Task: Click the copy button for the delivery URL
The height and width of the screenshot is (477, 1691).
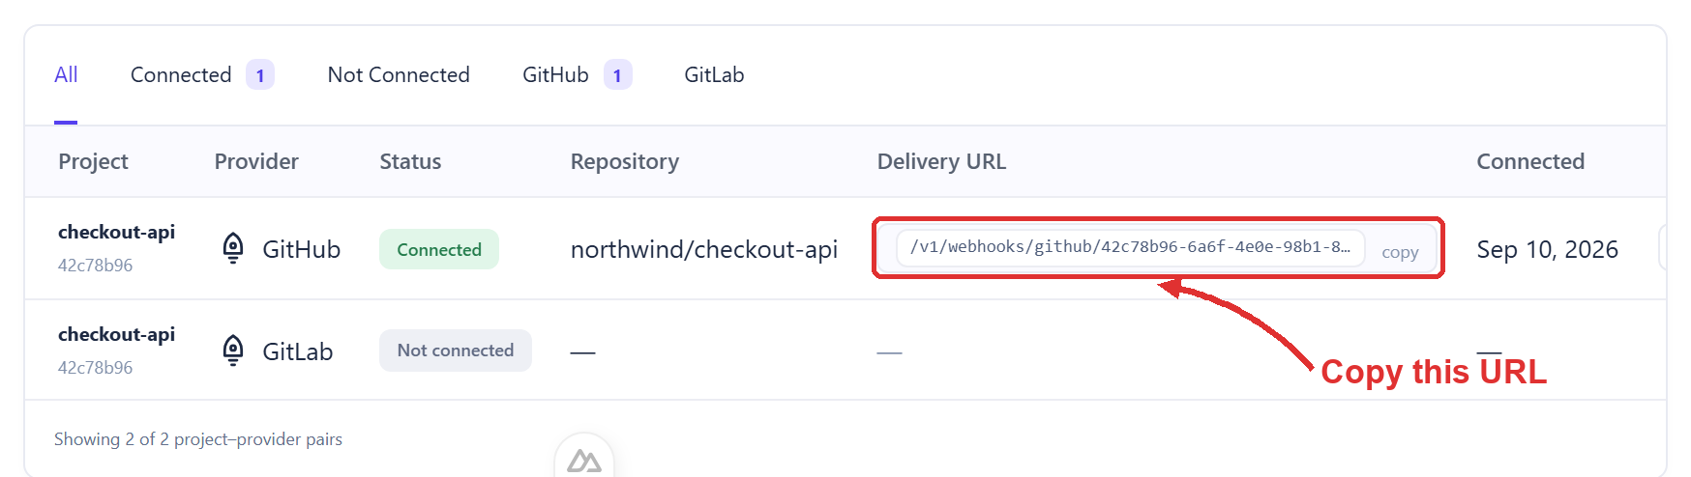Action: pyautogui.click(x=1400, y=252)
